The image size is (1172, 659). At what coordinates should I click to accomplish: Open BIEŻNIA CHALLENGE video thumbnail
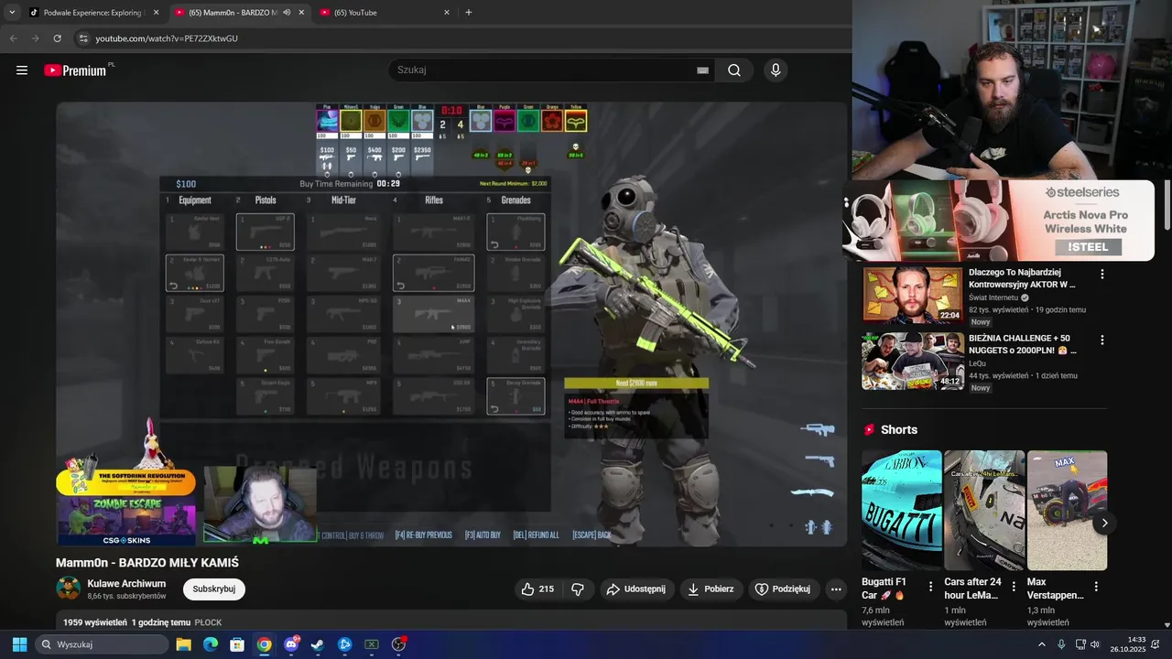(913, 361)
